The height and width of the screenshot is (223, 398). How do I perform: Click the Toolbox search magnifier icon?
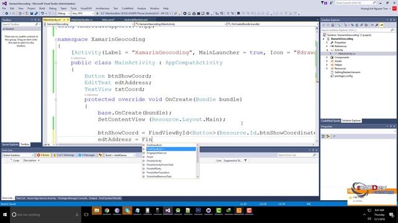[37, 24]
